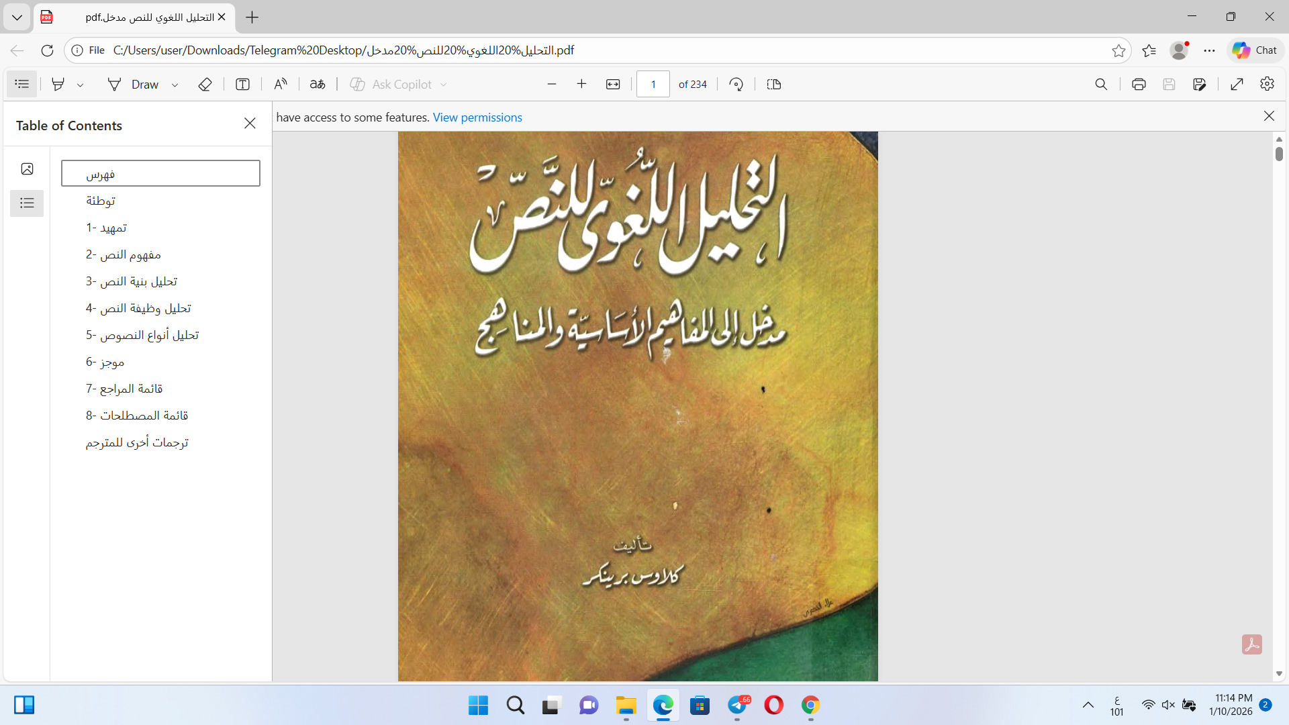Add a text box with Add text

[243, 85]
